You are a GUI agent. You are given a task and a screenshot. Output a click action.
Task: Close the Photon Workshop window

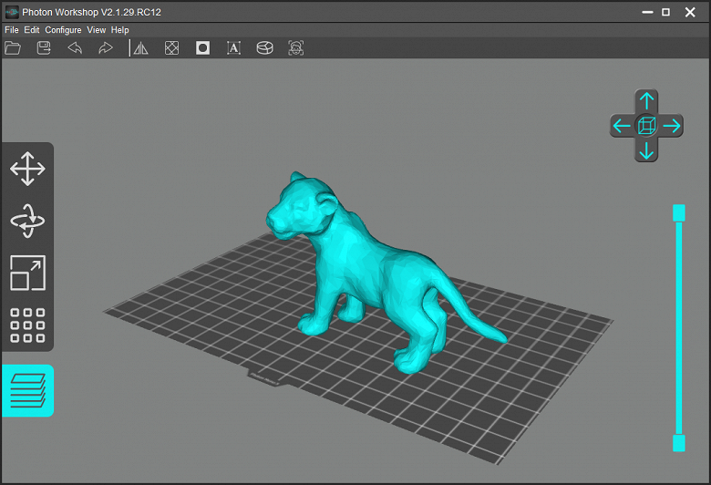click(690, 12)
